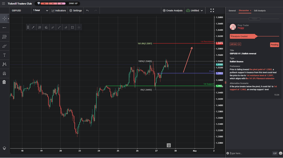
Task: Click the current price label 1.25301
Action: [x=219, y=64]
